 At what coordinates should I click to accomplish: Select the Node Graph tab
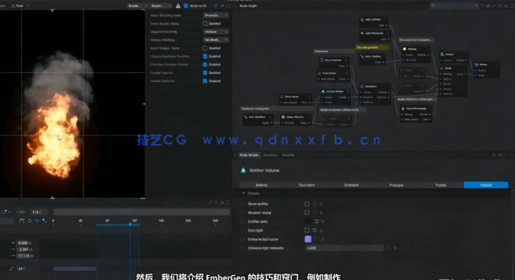tap(248, 6)
